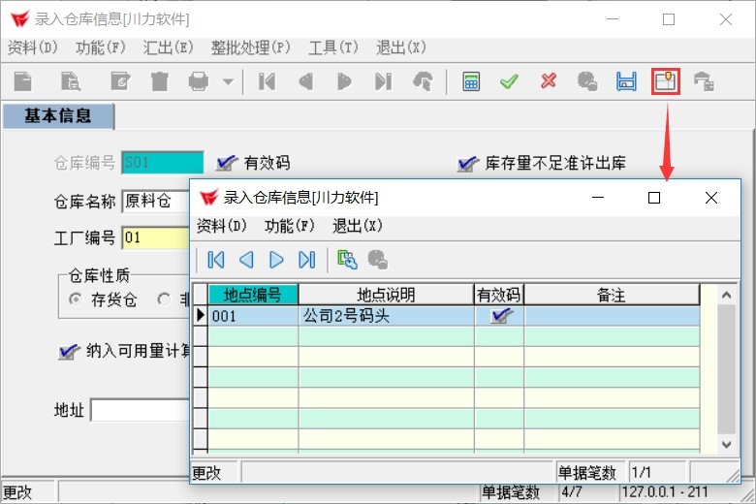756x504 pixels.
Task: Click the blue floppy disk icon
Action: [626, 82]
